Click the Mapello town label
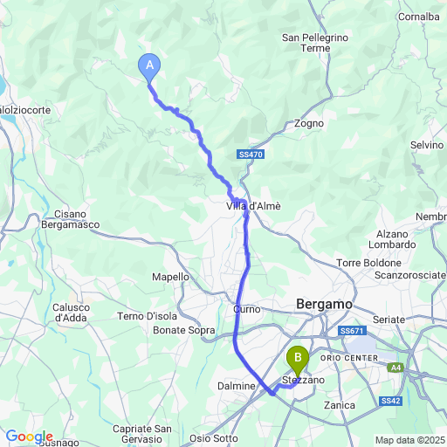 170,277
